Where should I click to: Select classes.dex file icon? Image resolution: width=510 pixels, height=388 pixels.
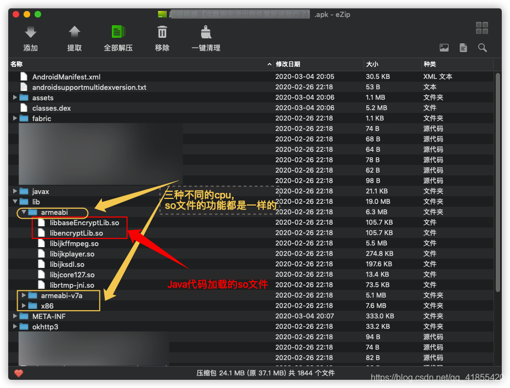point(24,108)
